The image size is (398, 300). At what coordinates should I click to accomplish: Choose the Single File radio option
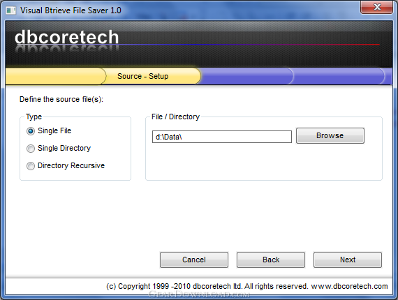[31, 131]
